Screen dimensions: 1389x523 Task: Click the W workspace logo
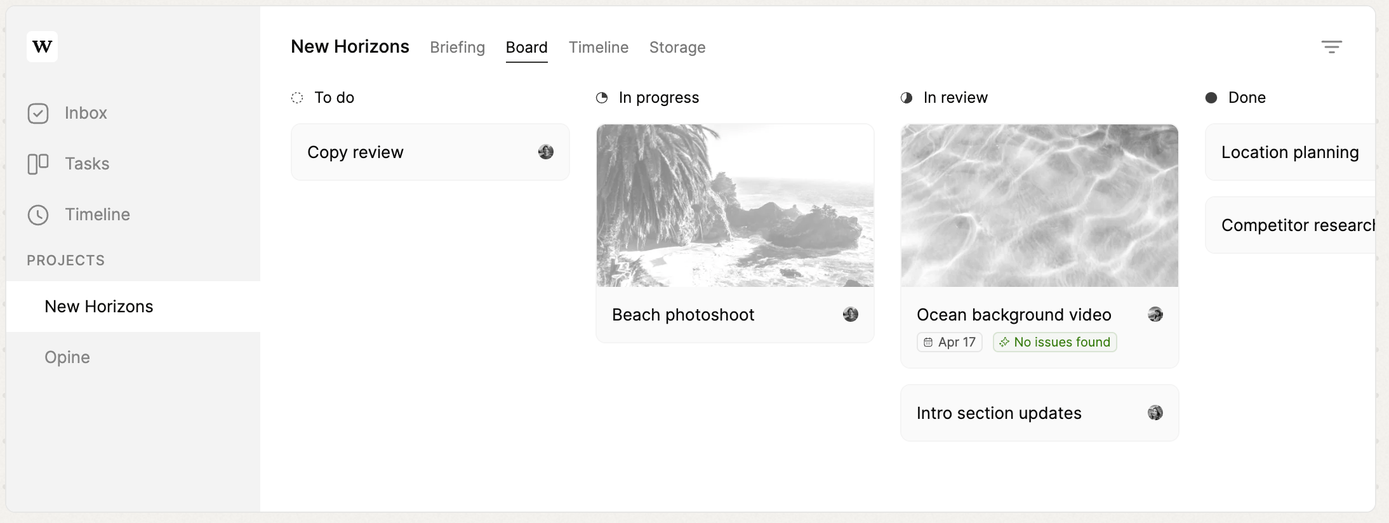pyautogui.click(x=42, y=46)
